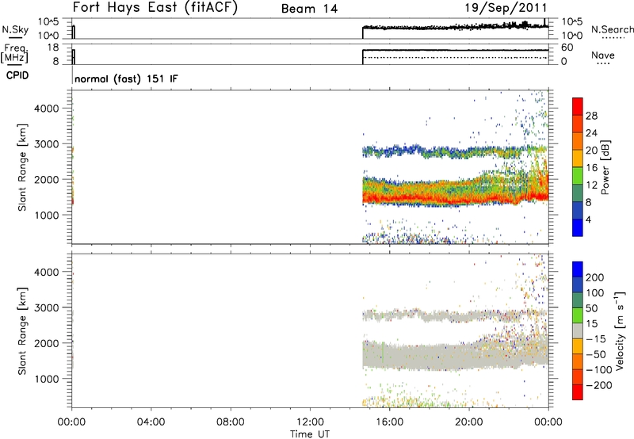Click the 'Beam 14' label

[x=309, y=9]
